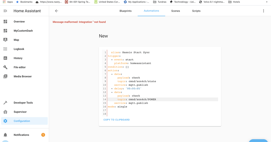Click the mode: single line

coord(117,107)
